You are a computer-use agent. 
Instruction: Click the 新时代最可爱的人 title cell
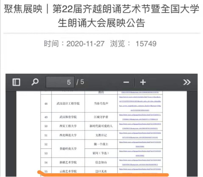tap(101, 126)
